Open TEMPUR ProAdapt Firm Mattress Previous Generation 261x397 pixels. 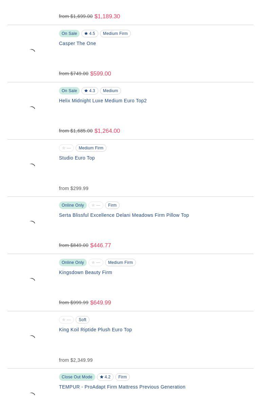[122, 387]
